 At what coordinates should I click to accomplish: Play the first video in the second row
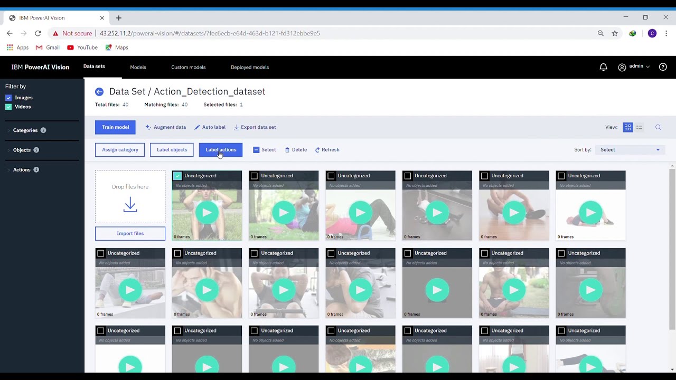[x=130, y=290]
